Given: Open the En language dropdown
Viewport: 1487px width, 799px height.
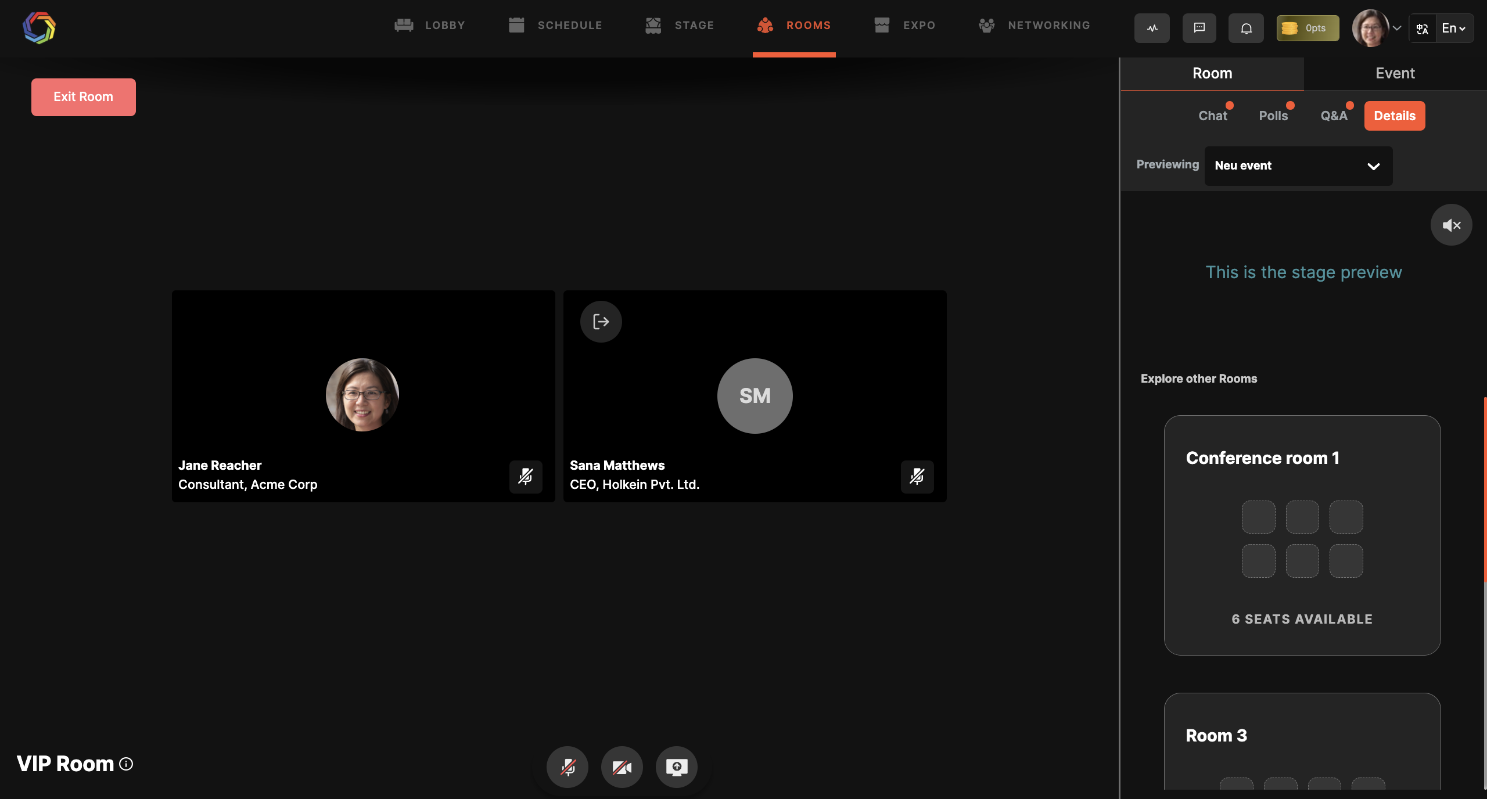Looking at the screenshot, I should click(x=1454, y=28).
